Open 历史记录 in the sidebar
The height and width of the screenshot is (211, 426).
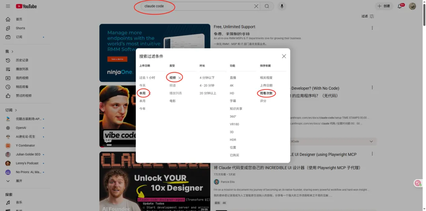point(22,60)
